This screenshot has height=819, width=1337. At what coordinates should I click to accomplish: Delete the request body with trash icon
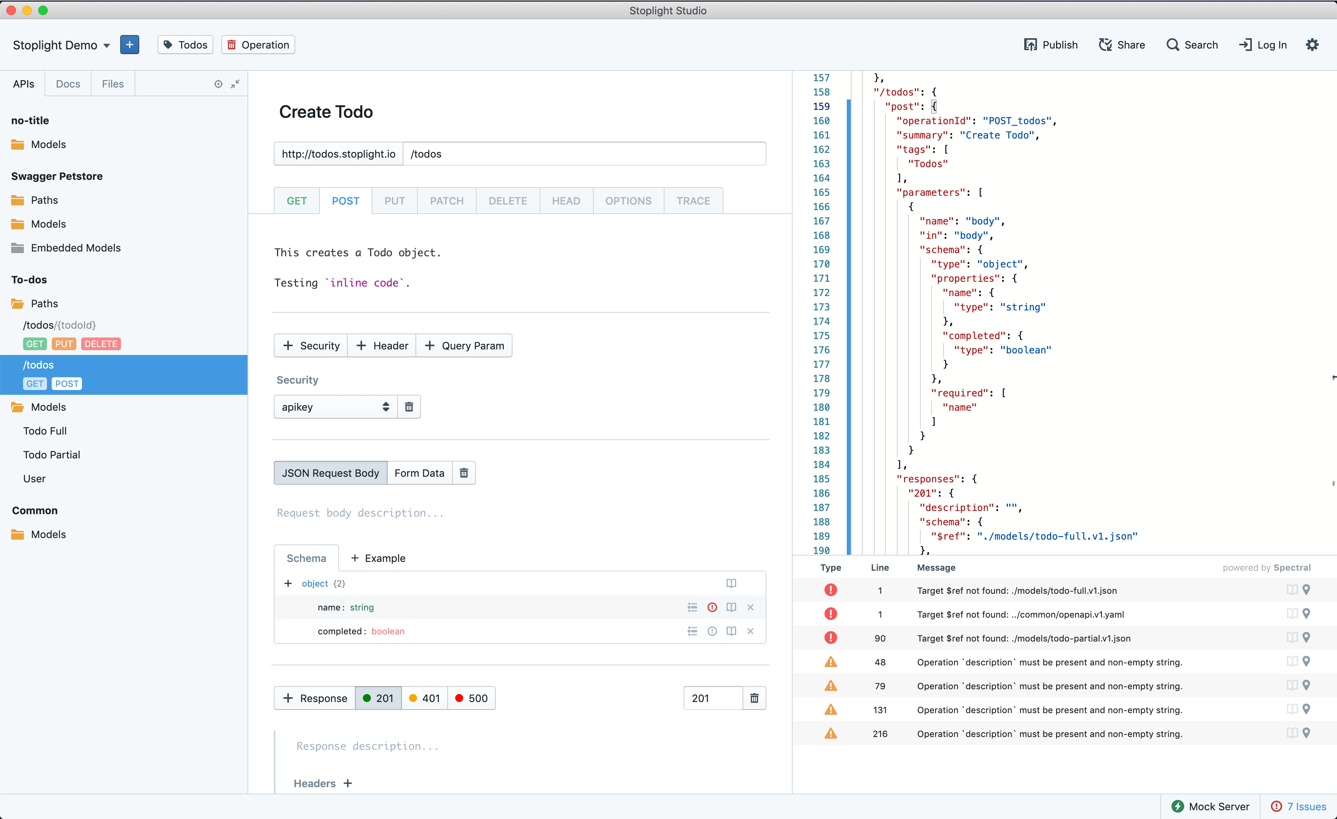pyautogui.click(x=464, y=473)
